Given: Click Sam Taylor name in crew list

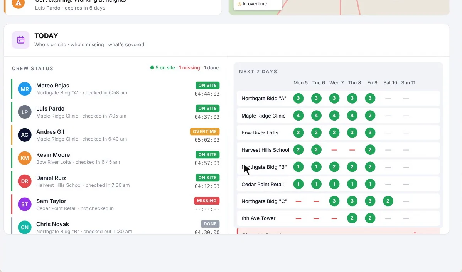Looking at the screenshot, I should point(51,201).
